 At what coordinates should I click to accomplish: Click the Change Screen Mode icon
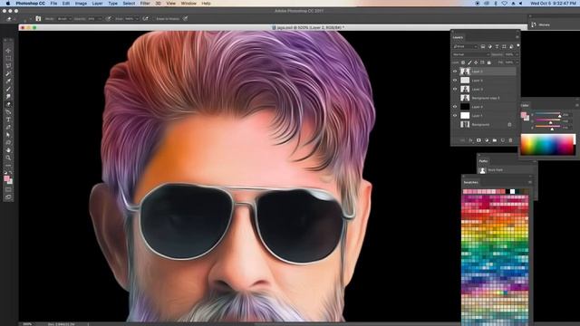8,197
